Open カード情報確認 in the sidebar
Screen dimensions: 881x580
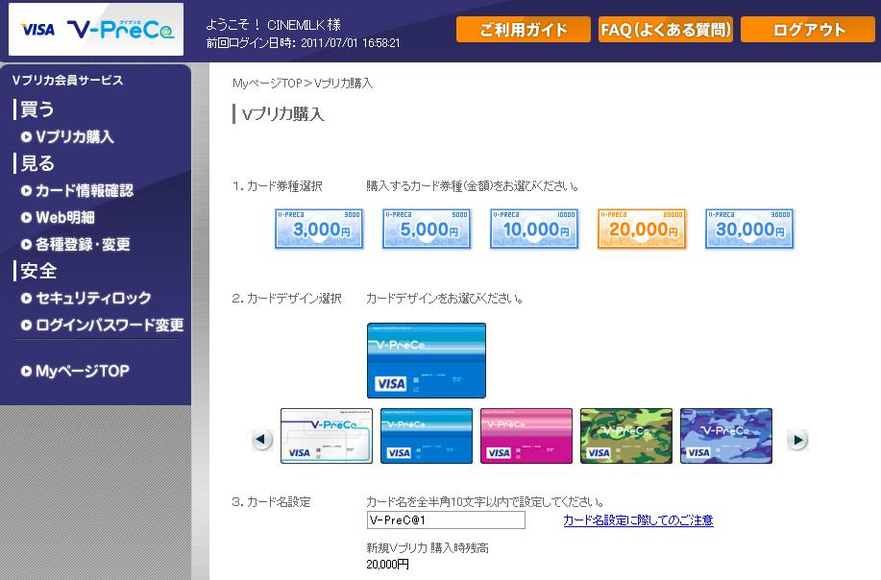[x=84, y=190]
